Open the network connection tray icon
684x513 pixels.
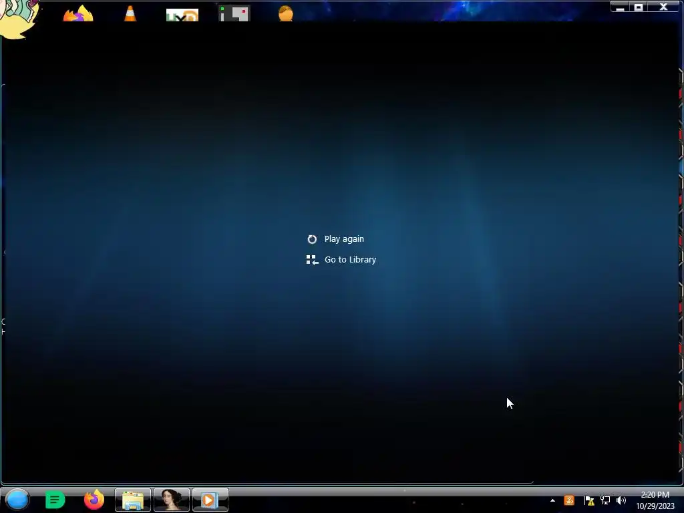coord(605,500)
